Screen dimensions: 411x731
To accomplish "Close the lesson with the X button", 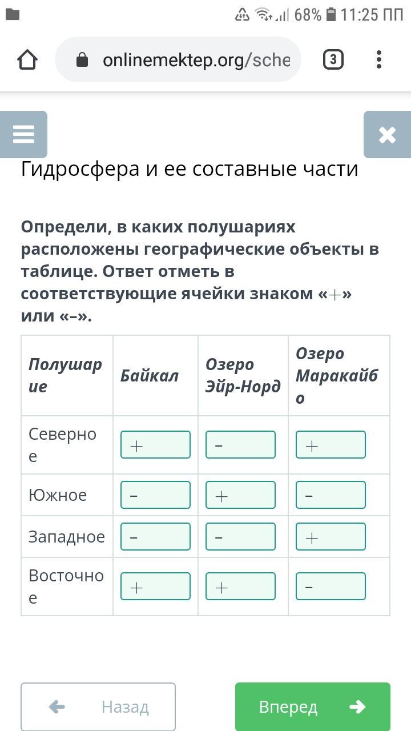I will pyautogui.click(x=387, y=135).
